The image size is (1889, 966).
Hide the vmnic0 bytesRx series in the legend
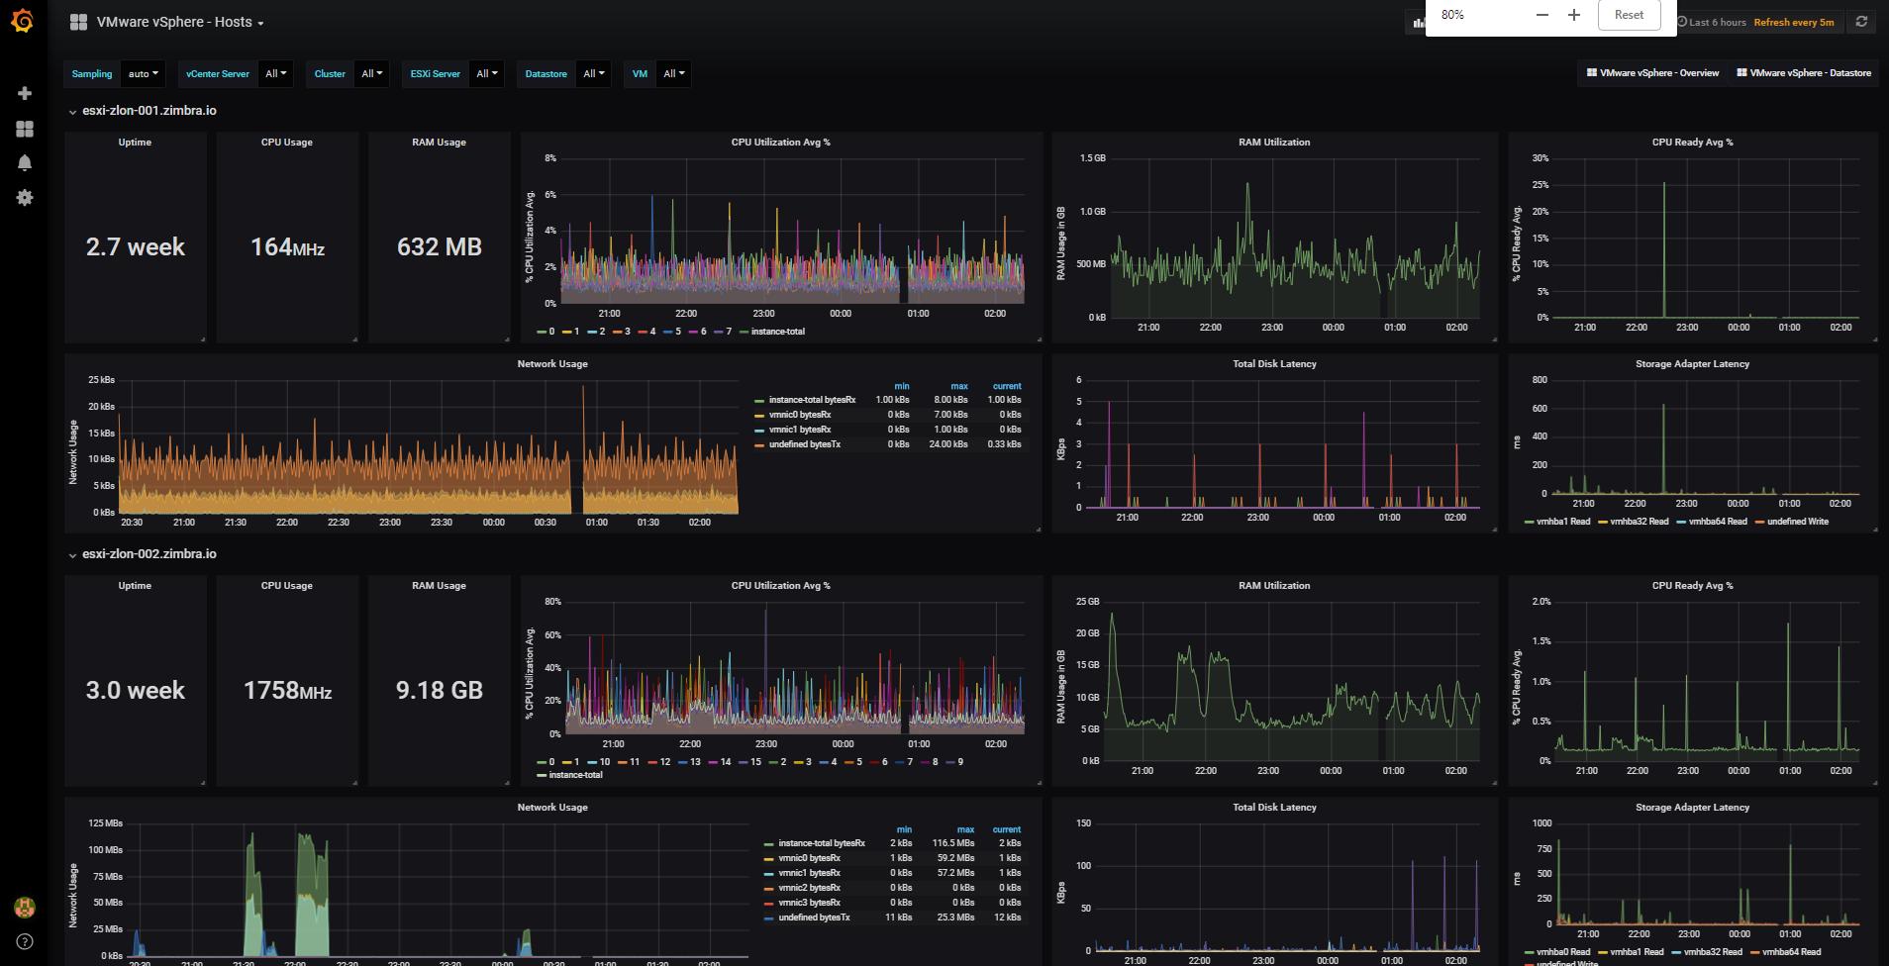tap(798, 414)
